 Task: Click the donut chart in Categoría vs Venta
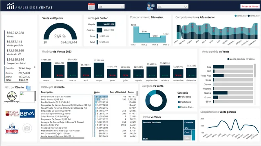(156, 101)
